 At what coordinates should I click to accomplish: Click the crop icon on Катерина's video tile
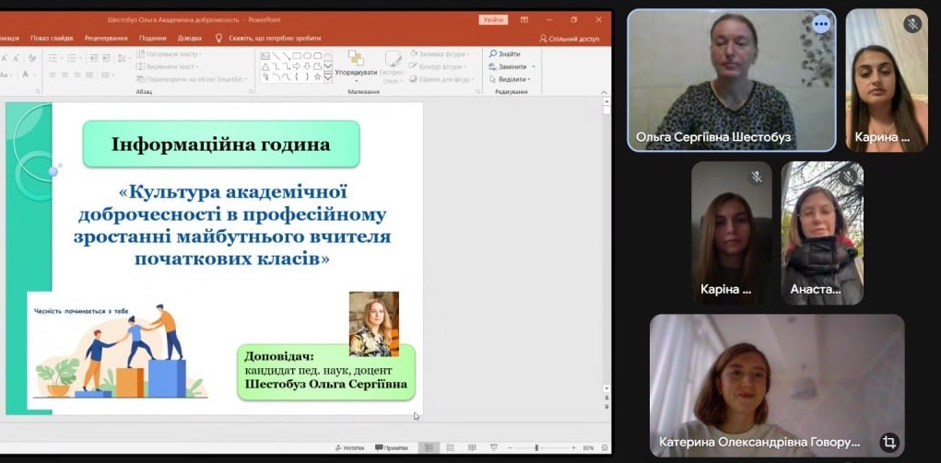(888, 442)
